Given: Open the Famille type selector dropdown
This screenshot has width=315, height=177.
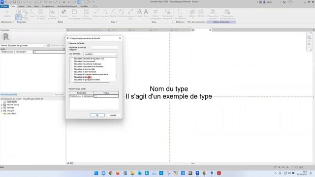Looking at the screenshot, I should point(23,46).
